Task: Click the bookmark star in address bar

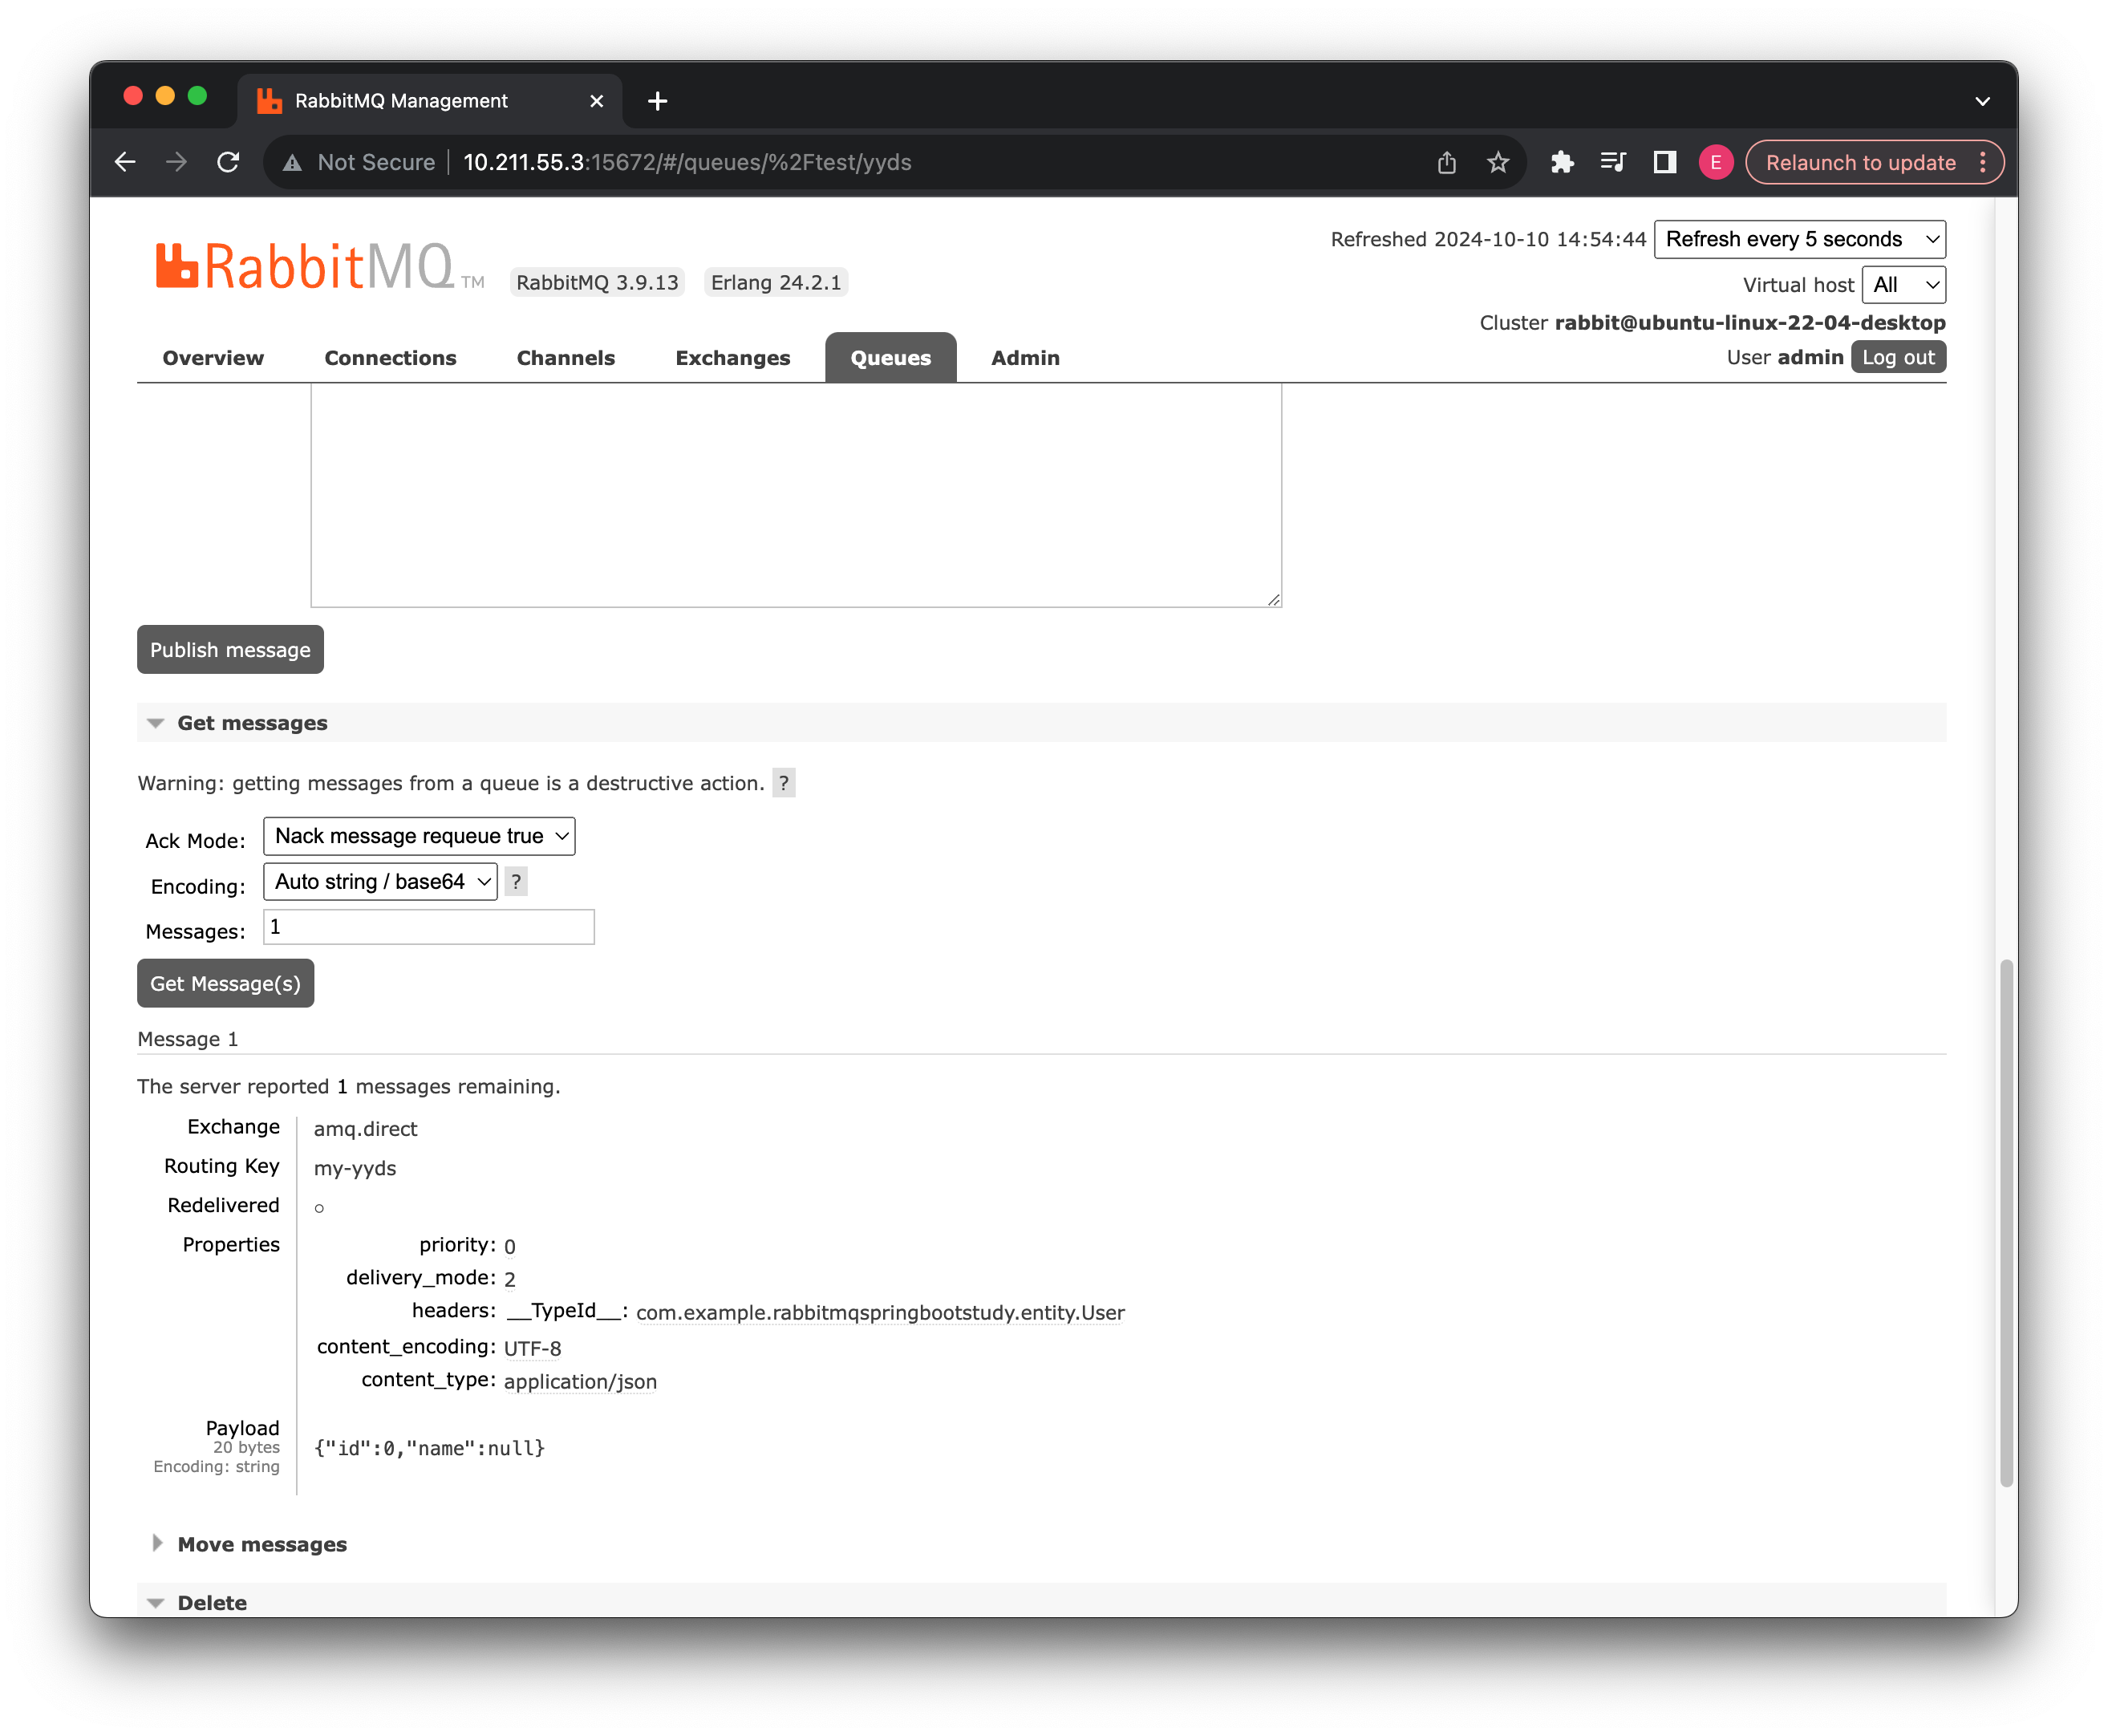Action: [1497, 162]
